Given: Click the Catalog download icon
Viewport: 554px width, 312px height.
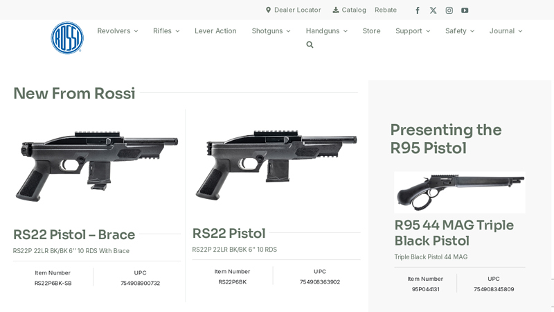Looking at the screenshot, I should click(336, 10).
